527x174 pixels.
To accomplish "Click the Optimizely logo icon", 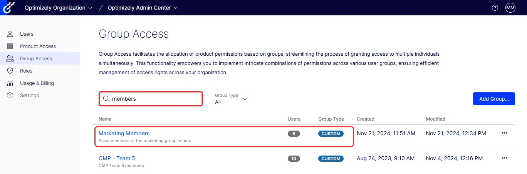I will [x=8, y=8].
